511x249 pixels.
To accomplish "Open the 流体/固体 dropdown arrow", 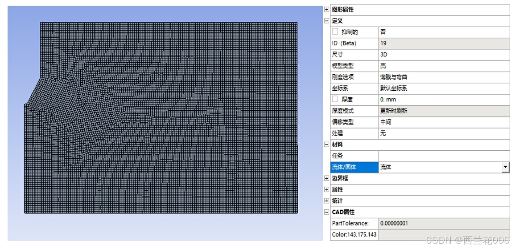I will click(506, 168).
